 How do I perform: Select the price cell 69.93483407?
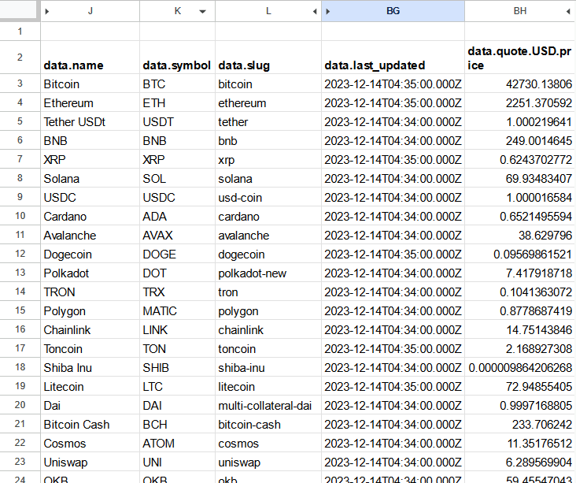tap(520, 179)
